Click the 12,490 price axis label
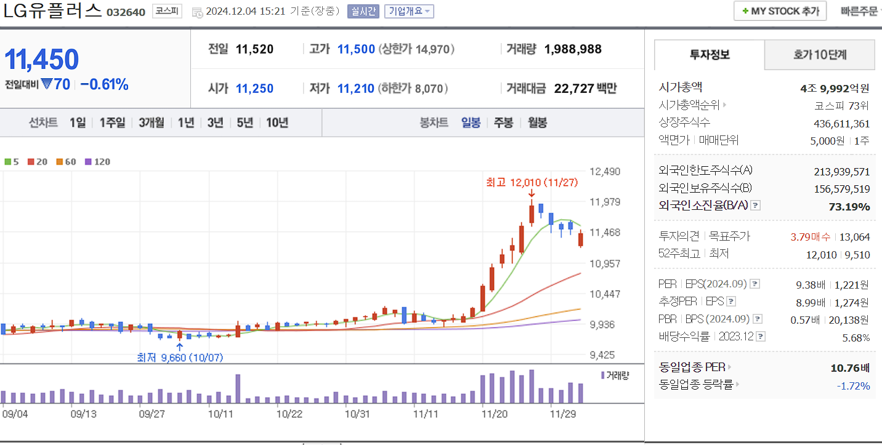The image size is (882, 445). point(605,171)
